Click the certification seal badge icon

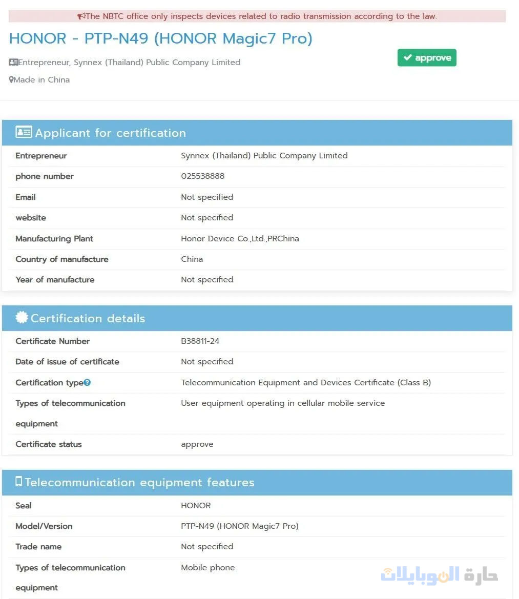point(22,318)
